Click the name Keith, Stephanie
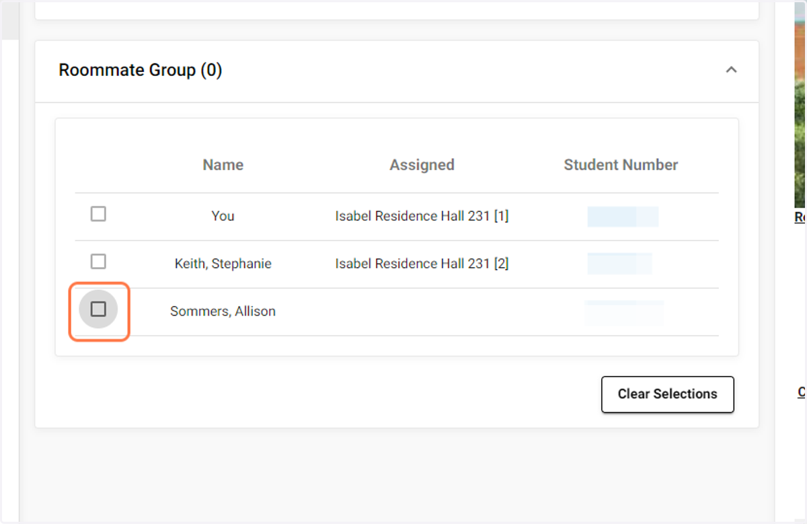 (x=223, y=264)
